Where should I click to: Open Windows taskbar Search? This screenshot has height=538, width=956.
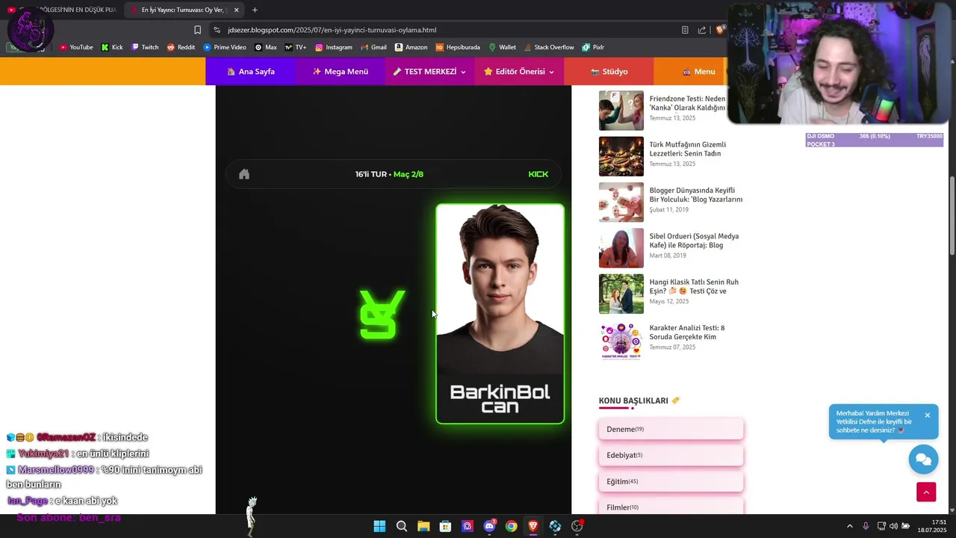(401, 526)
